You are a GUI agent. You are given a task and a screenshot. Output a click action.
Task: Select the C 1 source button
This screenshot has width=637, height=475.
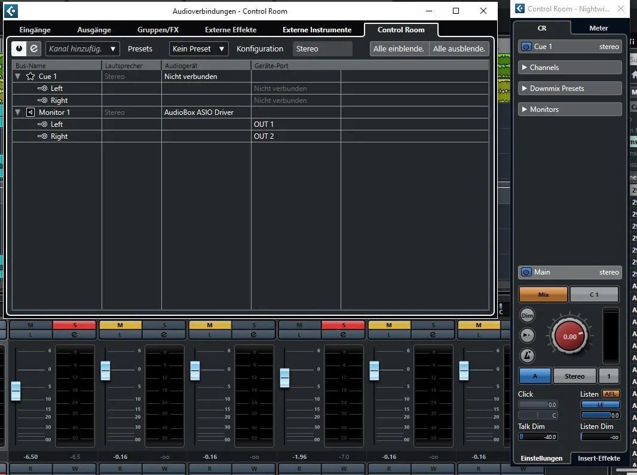click(594, 294)
